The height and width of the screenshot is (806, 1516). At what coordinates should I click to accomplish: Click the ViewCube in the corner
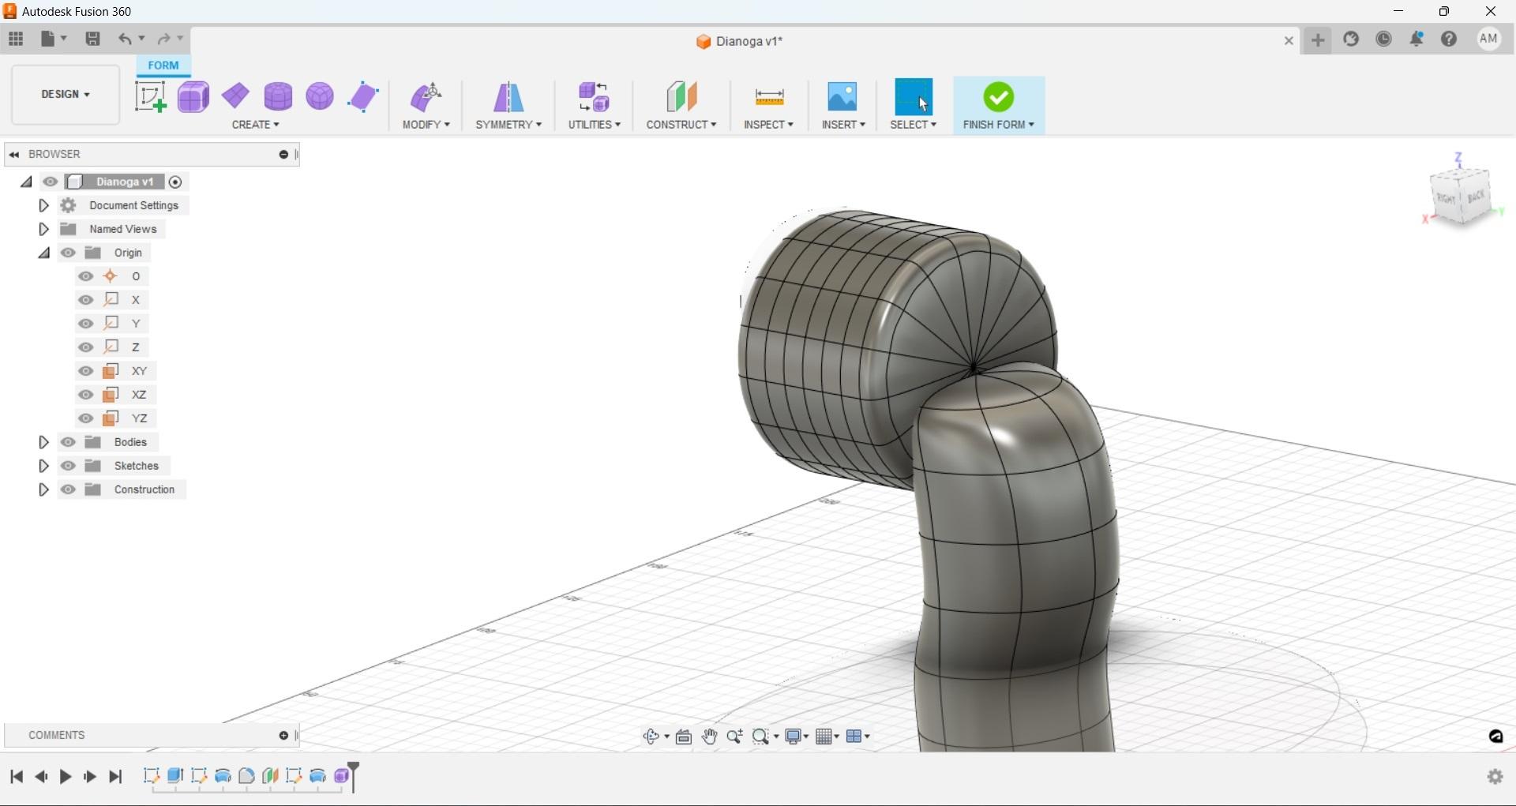click(x=1461, y=196)
